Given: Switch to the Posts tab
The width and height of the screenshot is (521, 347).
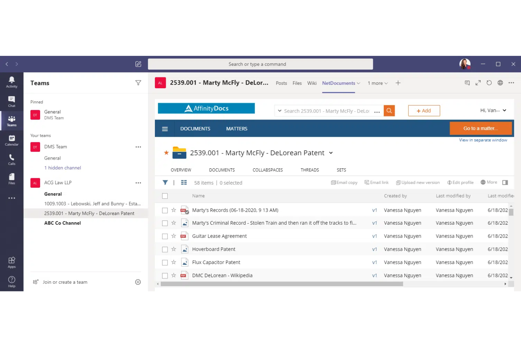Looking at the screenshot, I should (x=281, y=83).
